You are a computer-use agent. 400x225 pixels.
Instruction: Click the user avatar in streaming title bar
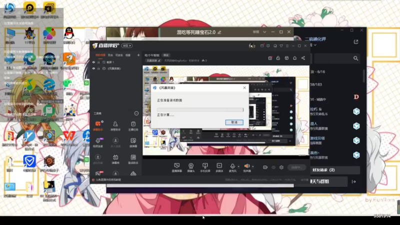[252, 46]
